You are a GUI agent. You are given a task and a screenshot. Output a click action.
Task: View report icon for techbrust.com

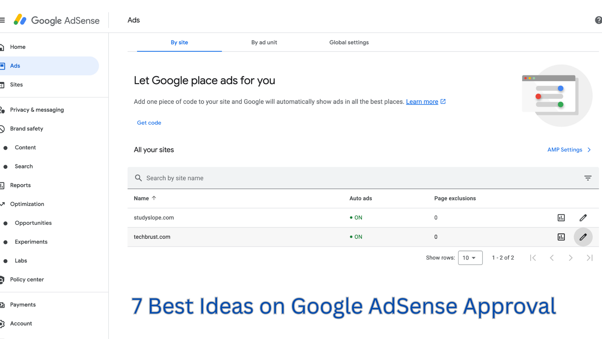[561, 237]
